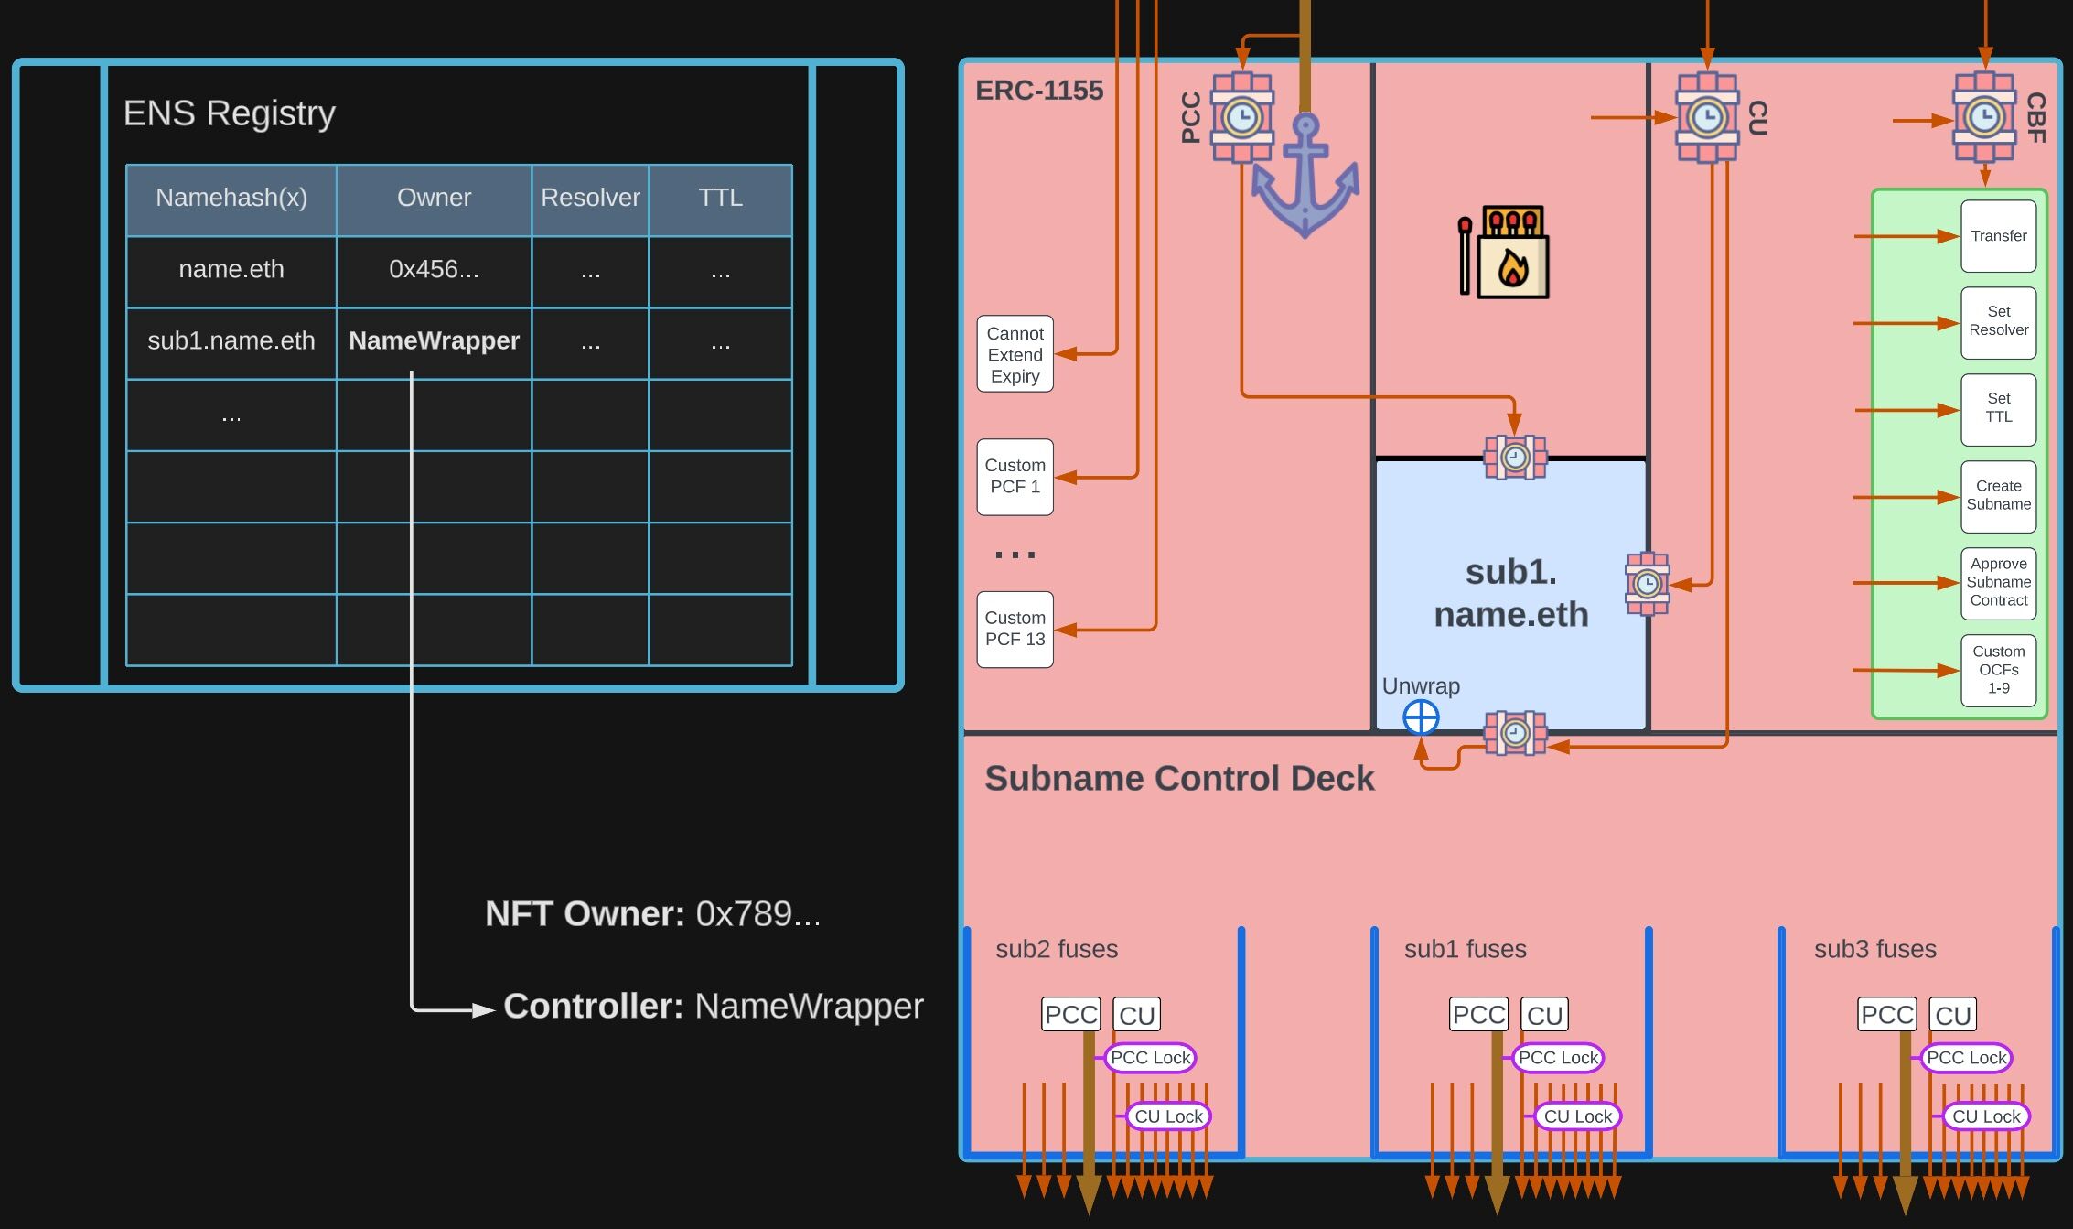Image resolution: width=2073 pixels, height=1229 pixels.
Task: Click Approve Subname Contract box
Action: click(1998, 583)
